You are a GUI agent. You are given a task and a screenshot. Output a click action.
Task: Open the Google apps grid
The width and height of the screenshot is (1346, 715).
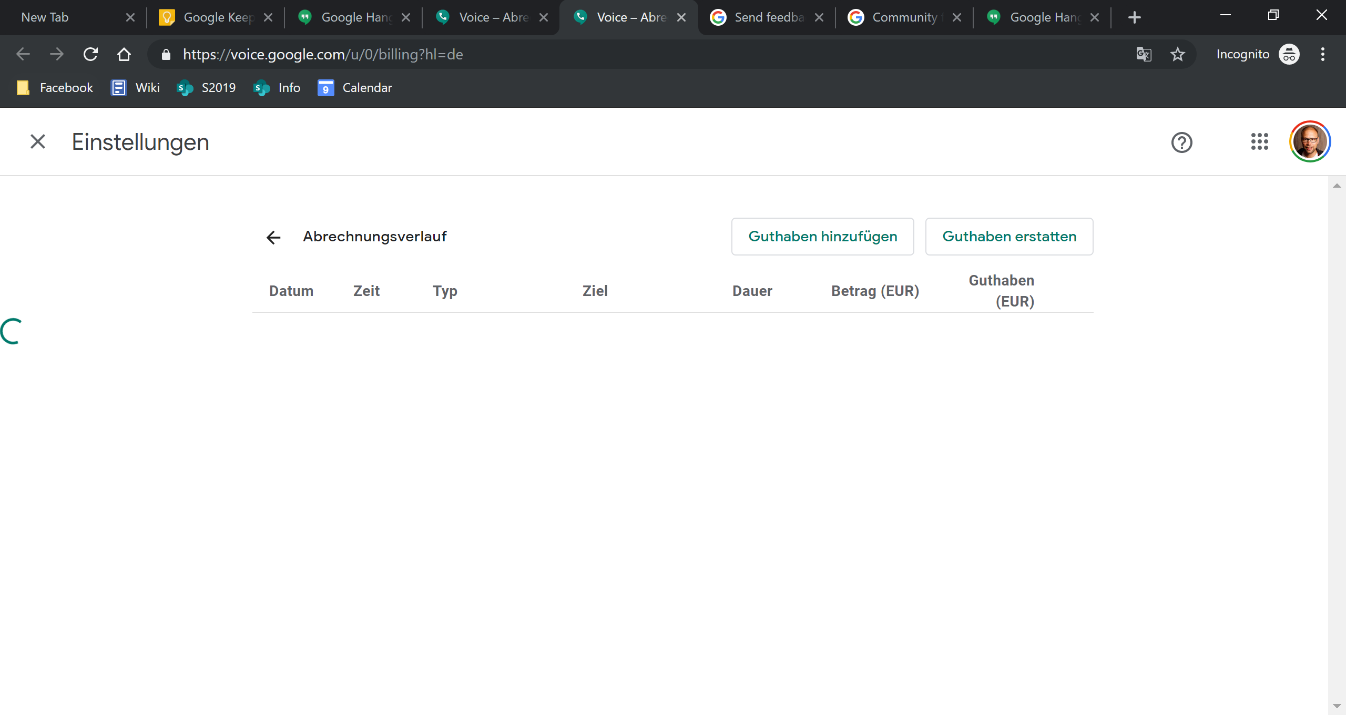point(1259,142)
